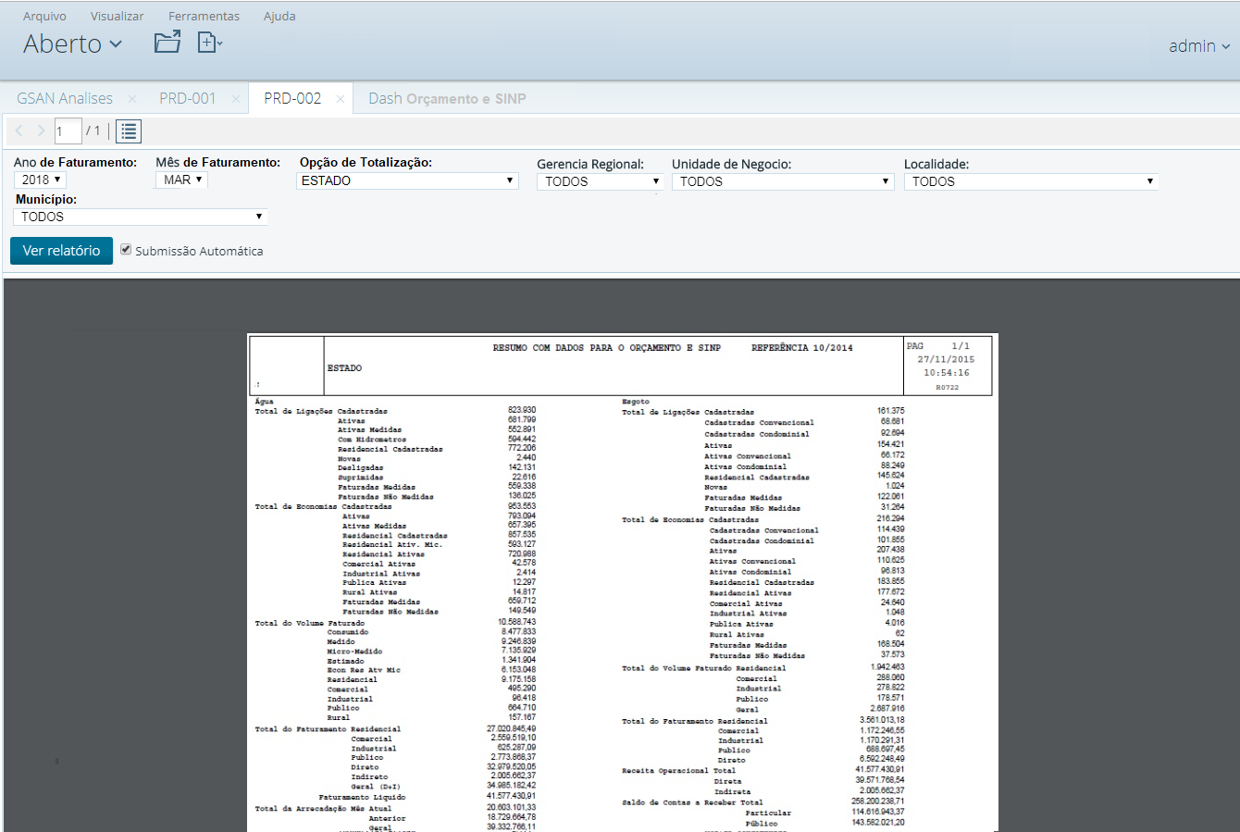Close the PRD-001 tab
This screenshot has height=832, width=1240.
click(x=235, y=99)
